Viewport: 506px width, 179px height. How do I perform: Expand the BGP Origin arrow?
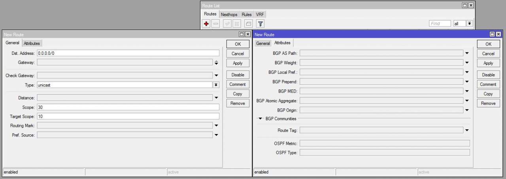pos(467,110)
